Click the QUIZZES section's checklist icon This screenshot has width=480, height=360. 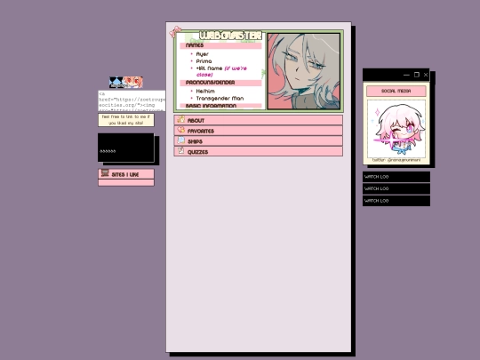(x=181, y=150)
